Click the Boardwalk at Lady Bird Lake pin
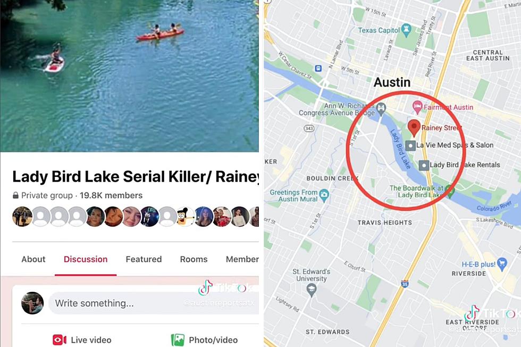The height and width of the screenshot is (347, 521). [450, 191]
